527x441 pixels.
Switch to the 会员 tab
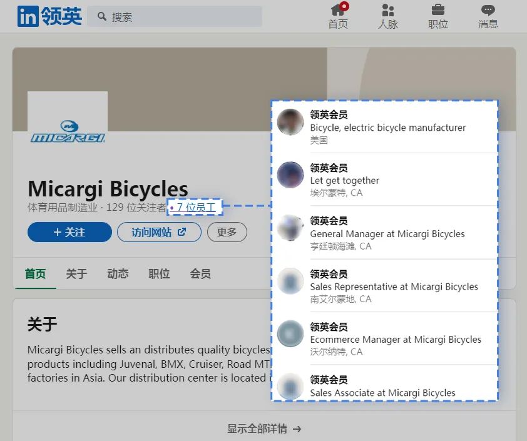(200, 274)
